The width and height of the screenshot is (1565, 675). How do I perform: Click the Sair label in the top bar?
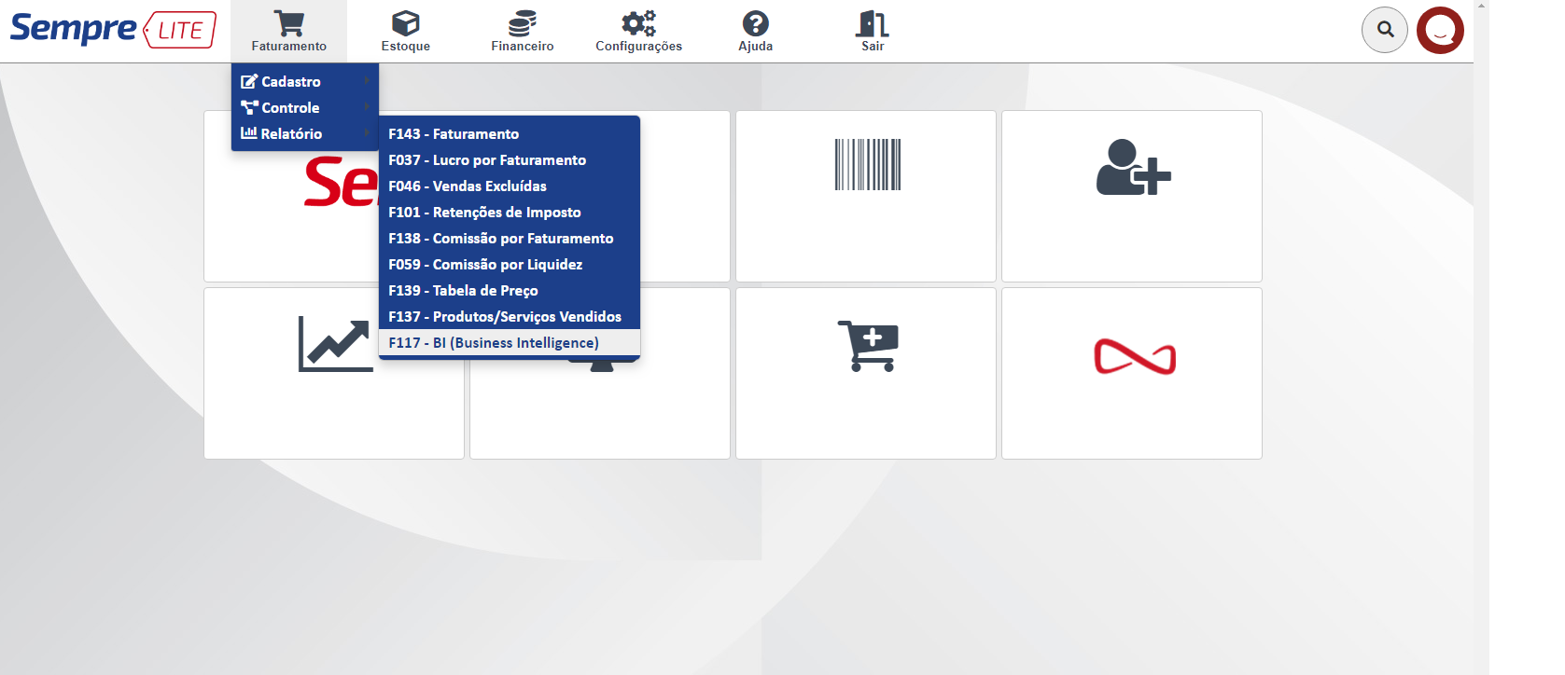point(873,47)
